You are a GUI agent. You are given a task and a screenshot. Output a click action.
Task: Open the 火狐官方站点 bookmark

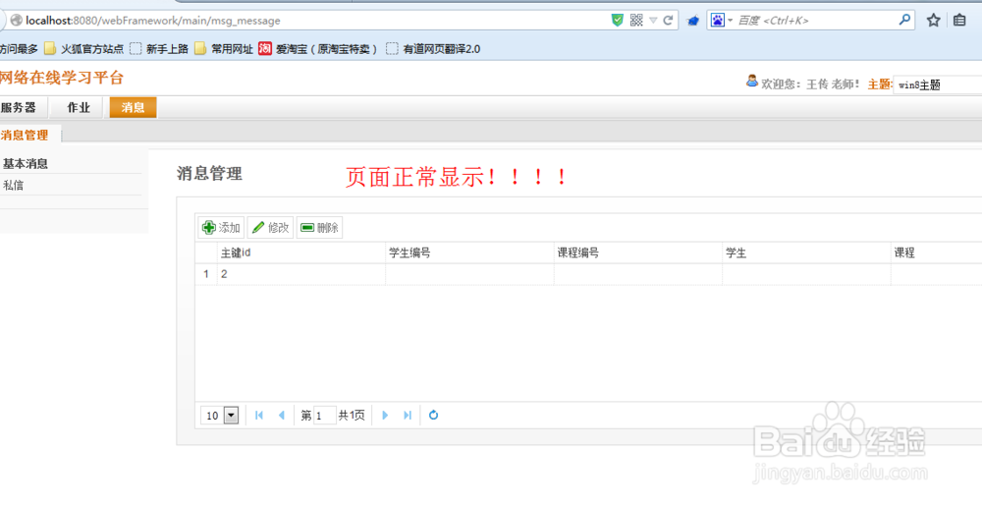pyautogui.click(x=83, y=49)
